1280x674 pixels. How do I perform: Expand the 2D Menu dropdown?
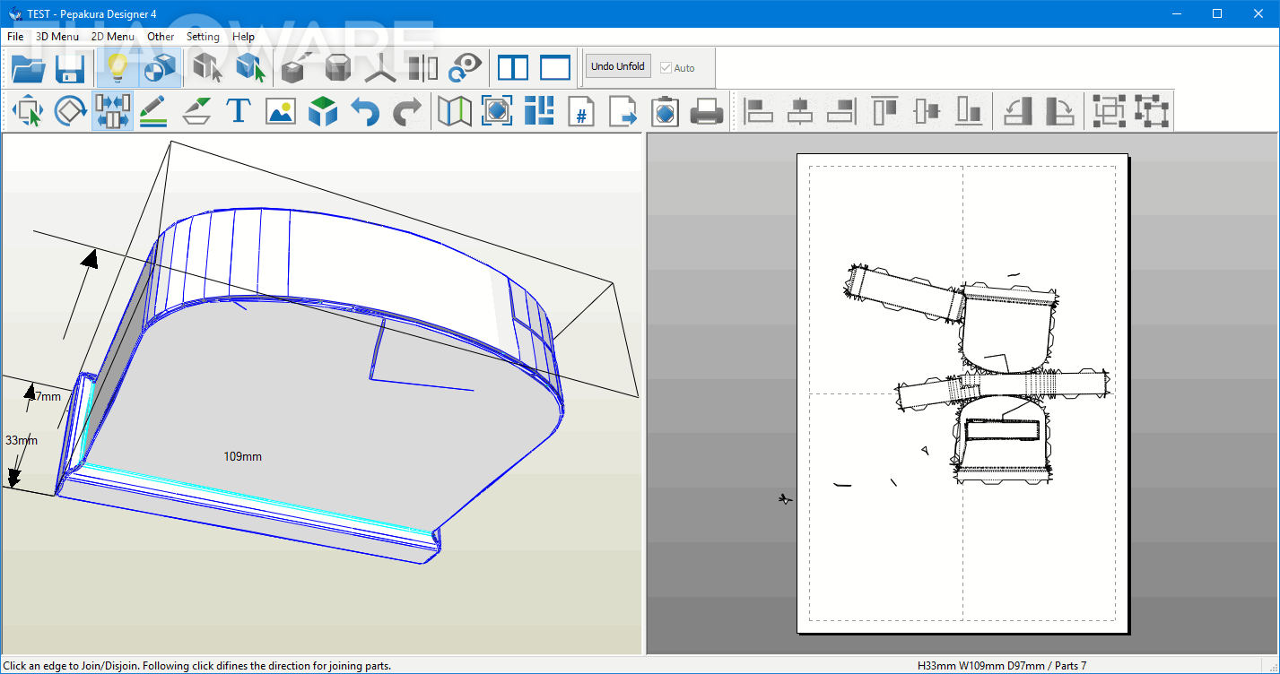click(x=113, y=37)
